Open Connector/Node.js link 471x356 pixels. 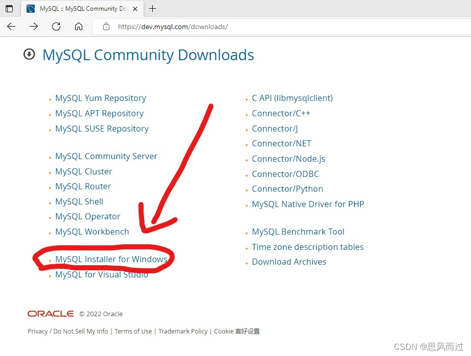point(288,159)
